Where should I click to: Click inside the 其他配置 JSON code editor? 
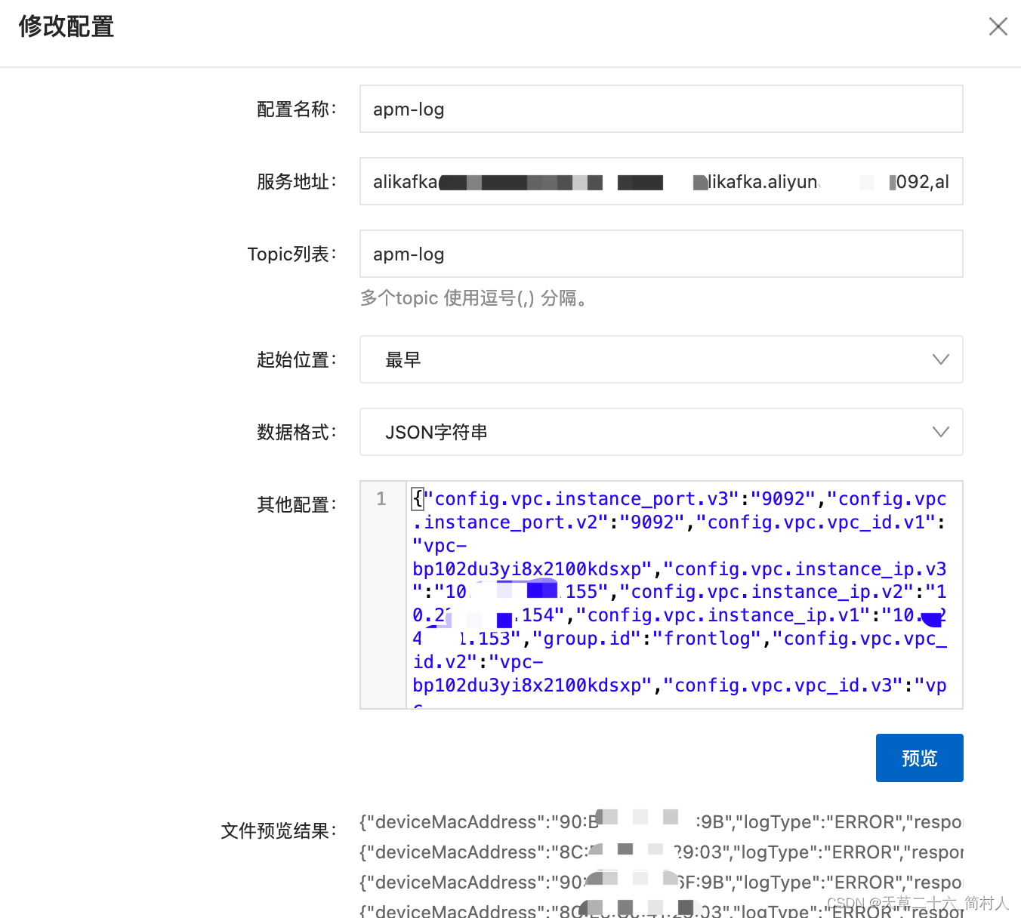tap(684, 595)
